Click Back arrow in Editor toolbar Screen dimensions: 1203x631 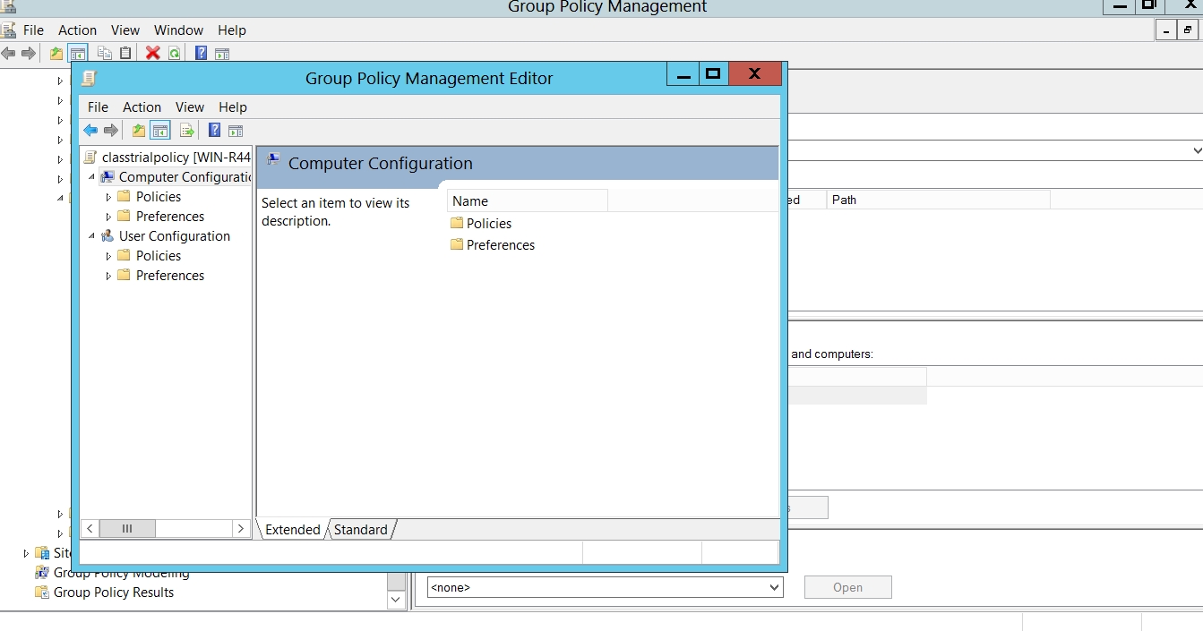[x=90, y=131]
